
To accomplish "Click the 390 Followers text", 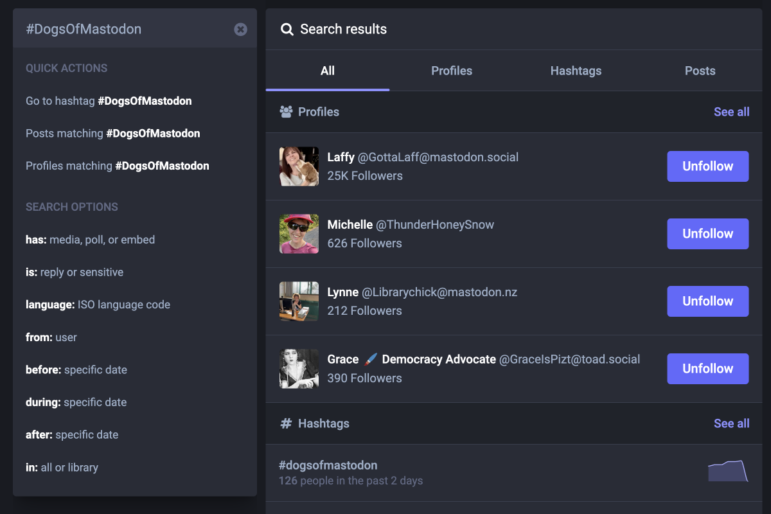I will tap(364, 378).
